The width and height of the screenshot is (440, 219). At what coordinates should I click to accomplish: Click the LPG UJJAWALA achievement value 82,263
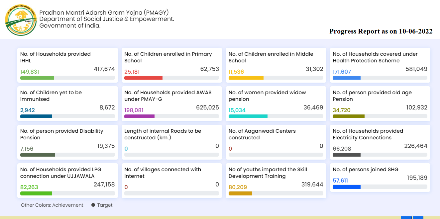coord(29,187)
